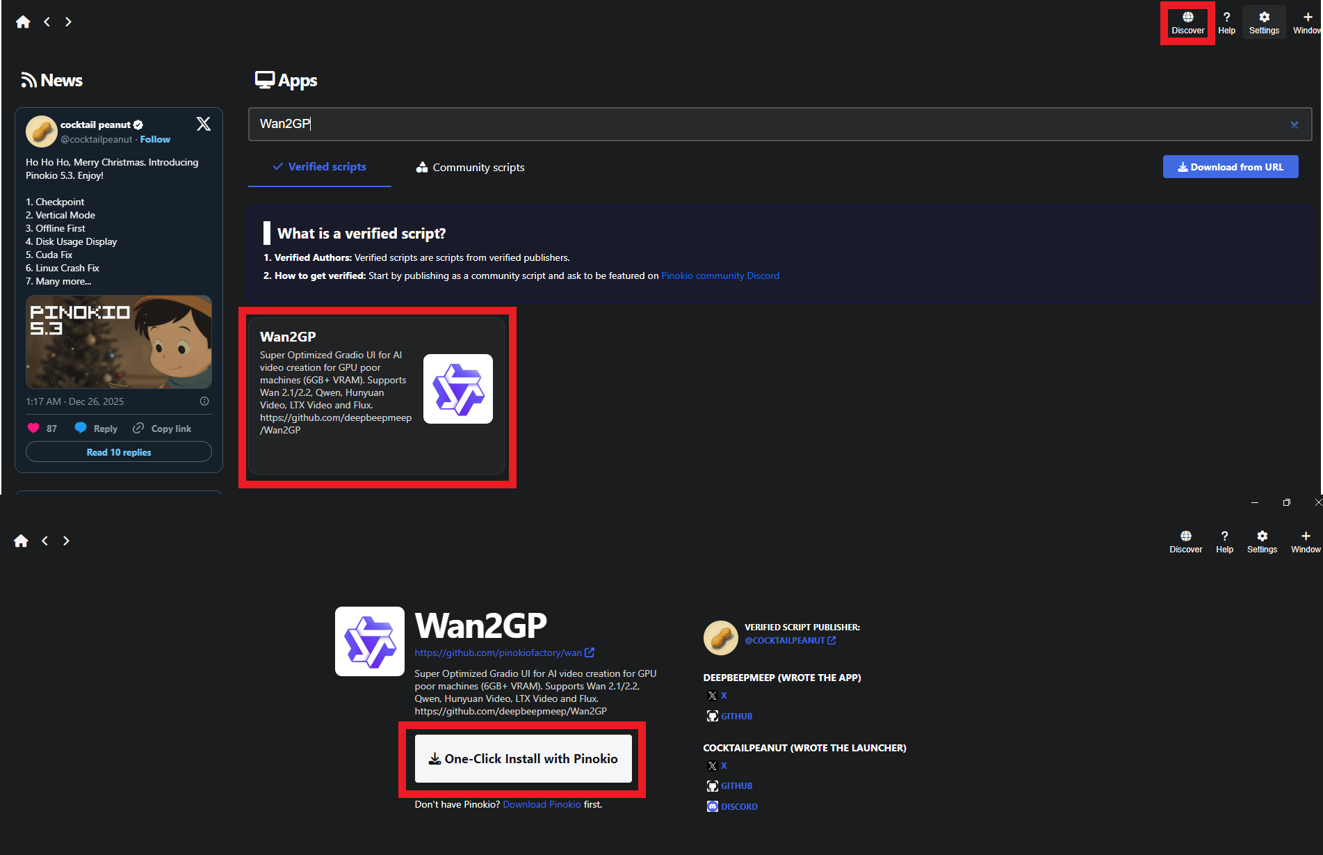Click the Download from URL button
Screen dimensions: 1323x855
1231,166
